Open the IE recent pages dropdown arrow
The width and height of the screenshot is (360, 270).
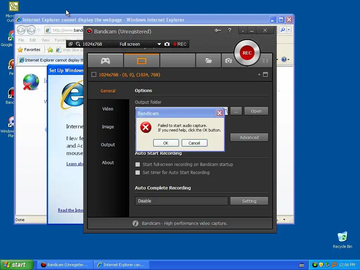point(39,30)
